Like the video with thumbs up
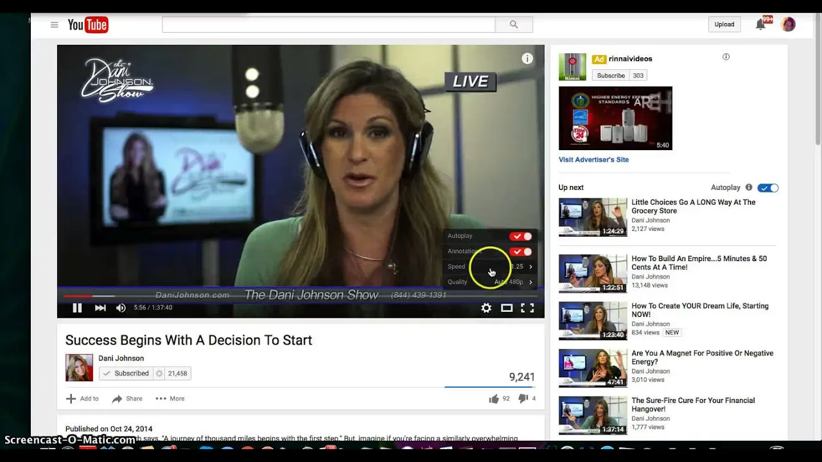The image size is (822, 462). click(x=494, y=398)
